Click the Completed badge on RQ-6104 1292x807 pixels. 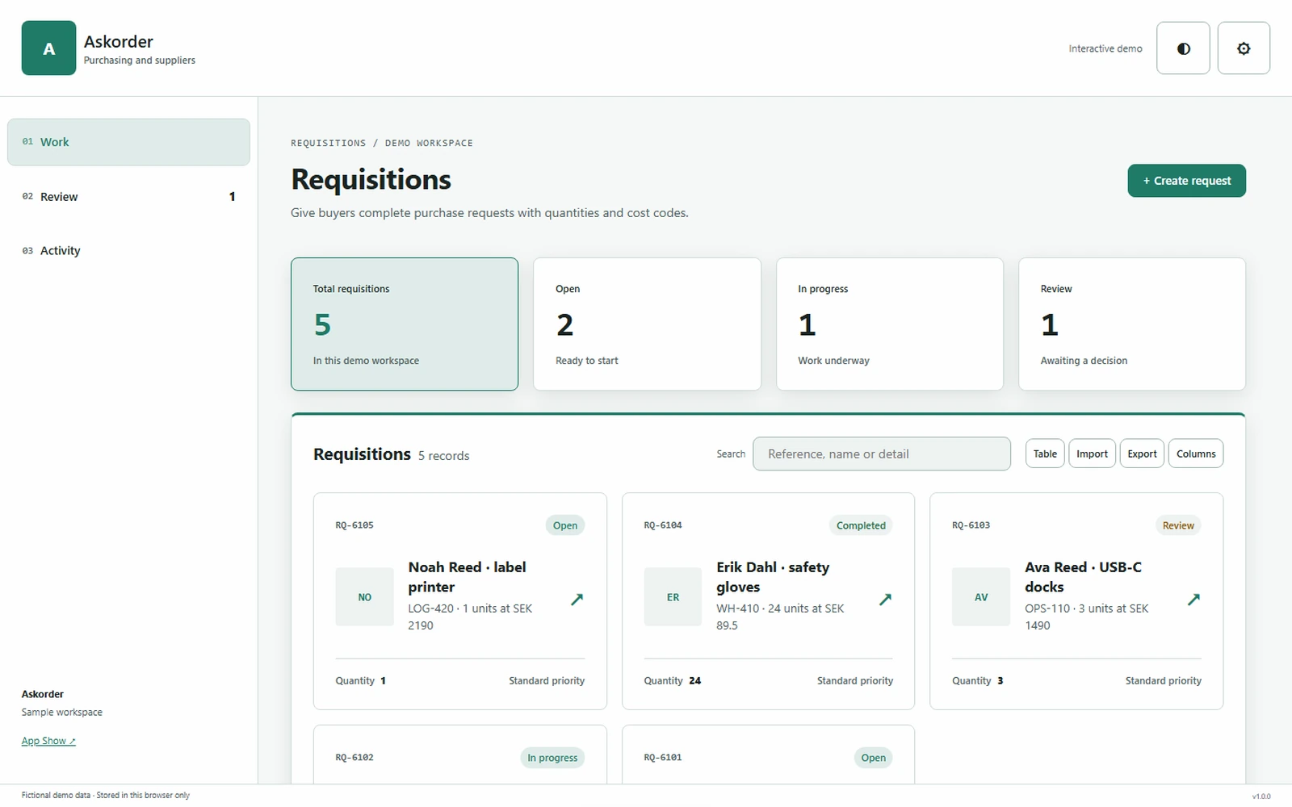(861, 525)
